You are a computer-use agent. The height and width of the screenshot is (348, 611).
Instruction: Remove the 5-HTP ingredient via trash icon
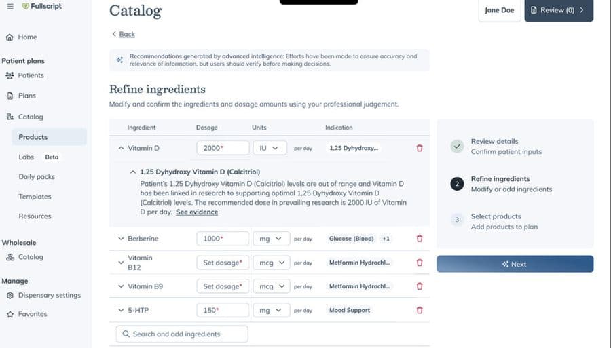tap(419, 310)
